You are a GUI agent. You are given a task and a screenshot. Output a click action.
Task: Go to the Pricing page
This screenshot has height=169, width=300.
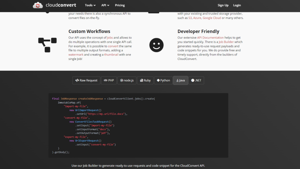(x=120, y=5)
